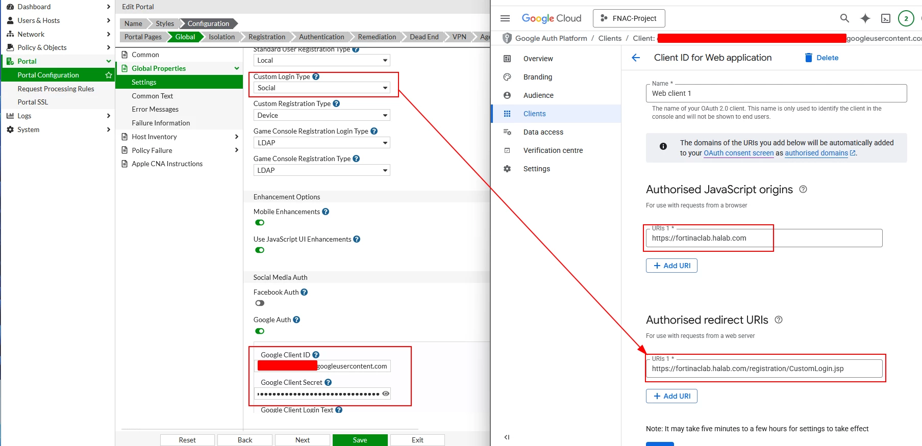Open the FNAC-Project project selector
Screen dimensions: 922x446
629,18
